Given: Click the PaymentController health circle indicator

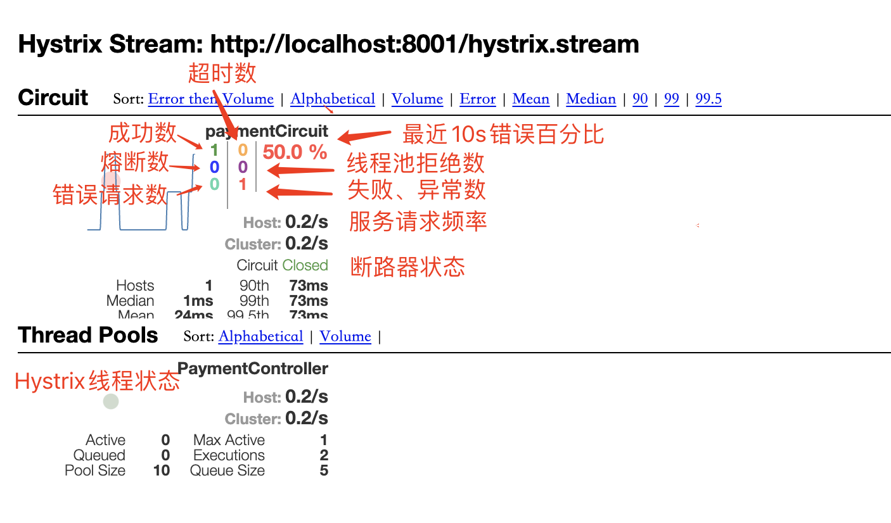Looking at the screenshot, I should click(x=111, y=401).
